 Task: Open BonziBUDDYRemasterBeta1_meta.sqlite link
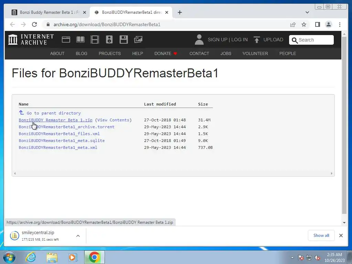click(x=62, y=141)
